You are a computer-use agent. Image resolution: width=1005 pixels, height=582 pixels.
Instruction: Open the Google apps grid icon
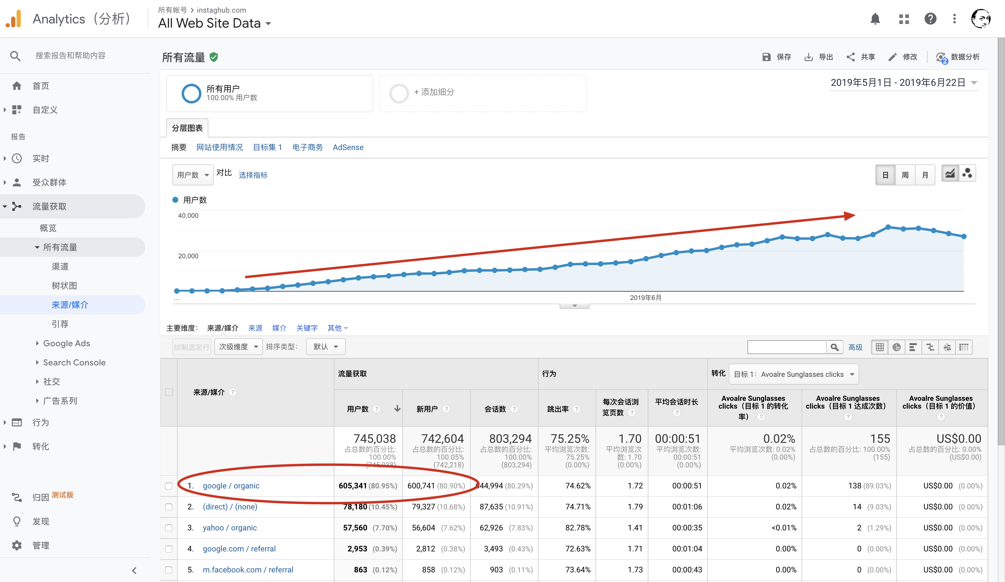904,19
